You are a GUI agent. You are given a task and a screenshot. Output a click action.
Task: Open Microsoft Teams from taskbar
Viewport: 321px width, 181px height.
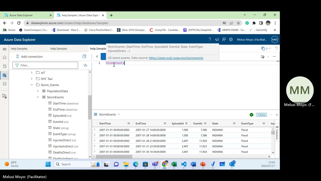[155, 164]
